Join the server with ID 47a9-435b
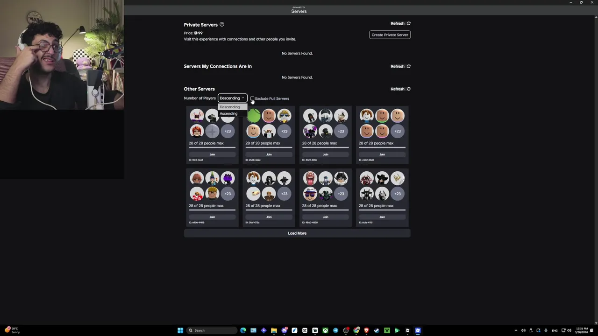The image size is (598, 336). coord(326,154)
